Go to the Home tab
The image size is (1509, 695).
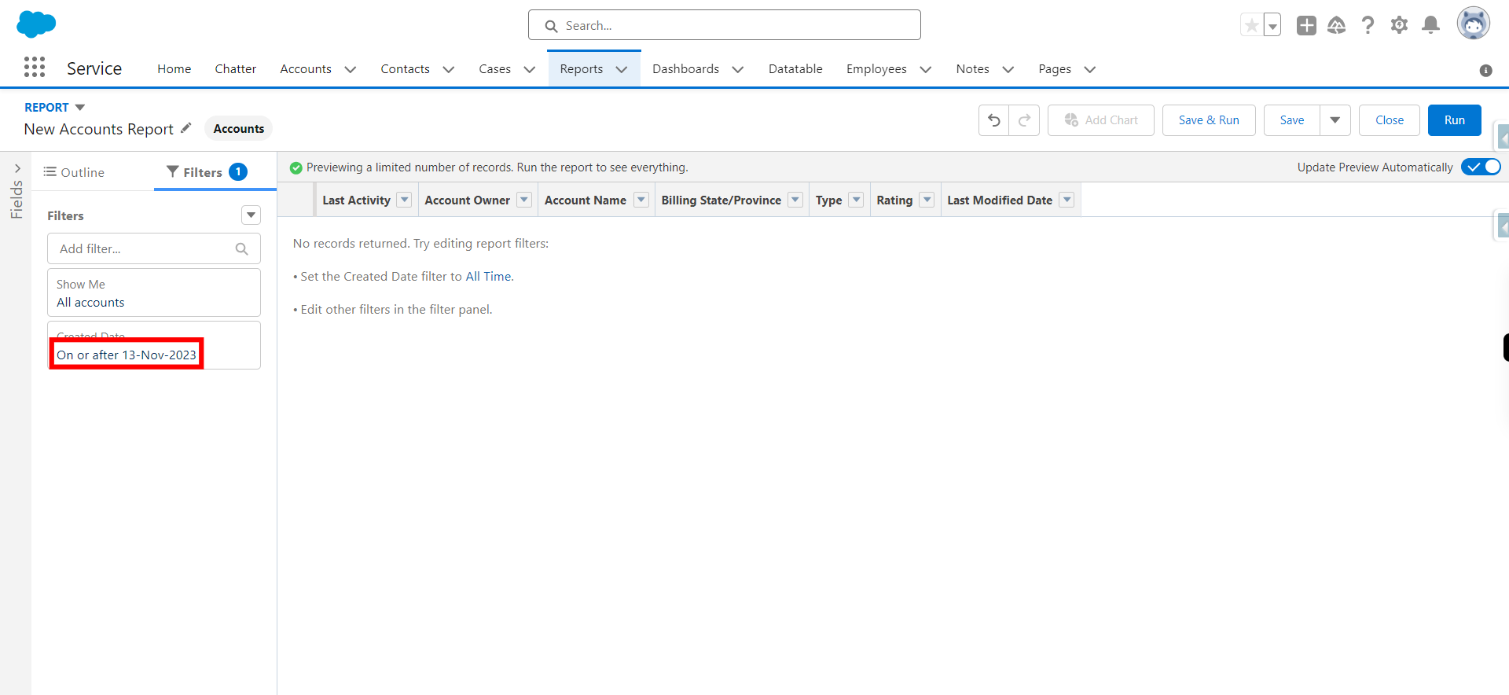point(174,69)
